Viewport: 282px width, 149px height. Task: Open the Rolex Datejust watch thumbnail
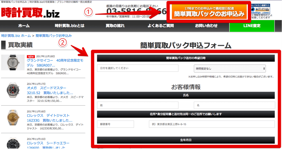(13, 118)
